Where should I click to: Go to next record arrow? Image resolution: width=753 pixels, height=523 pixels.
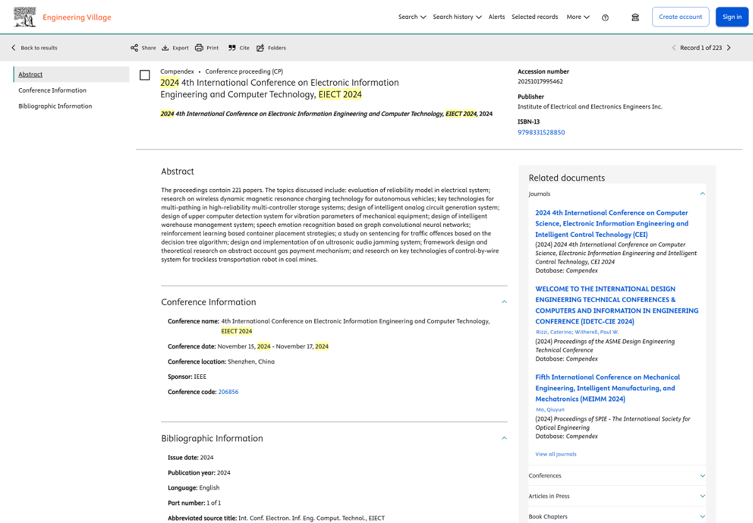pos(729,48)
